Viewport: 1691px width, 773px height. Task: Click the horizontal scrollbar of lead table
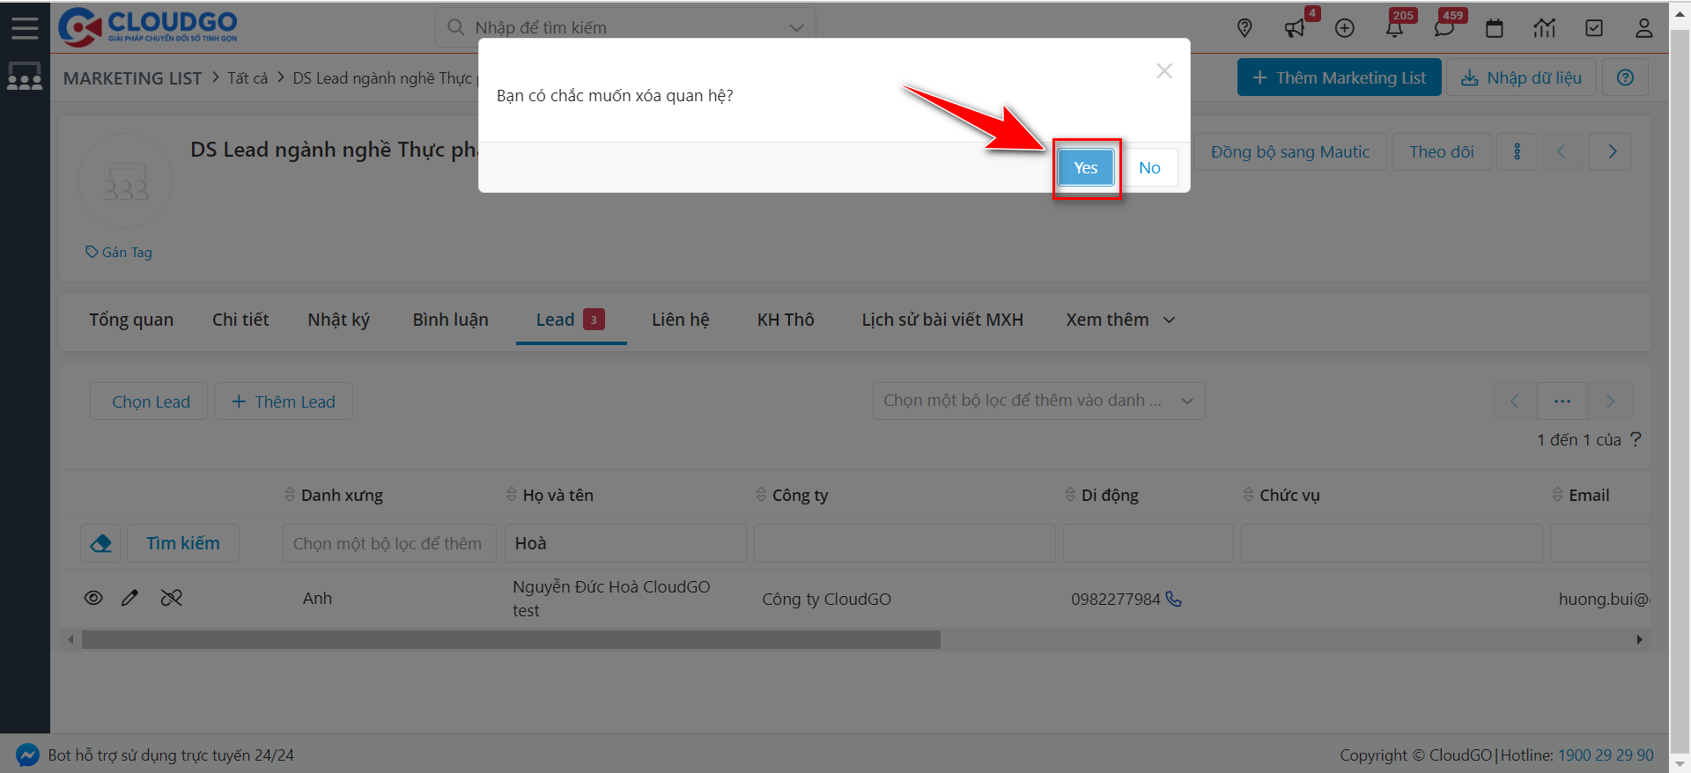point(511,639)
